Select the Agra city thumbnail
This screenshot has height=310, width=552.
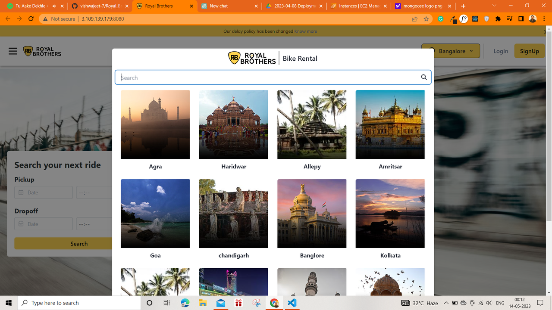point(155,124)
